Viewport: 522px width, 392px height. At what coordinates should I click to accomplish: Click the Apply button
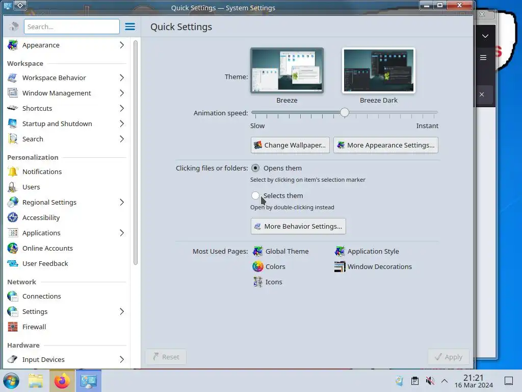point(449,357)
